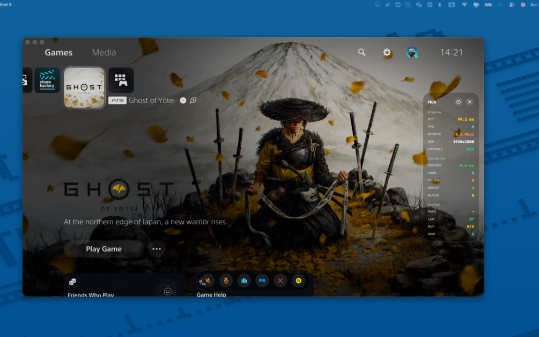Viewport: 539px width, 337px height.
Task: Switch to the Games tab
Action: (x=58, y=53)
